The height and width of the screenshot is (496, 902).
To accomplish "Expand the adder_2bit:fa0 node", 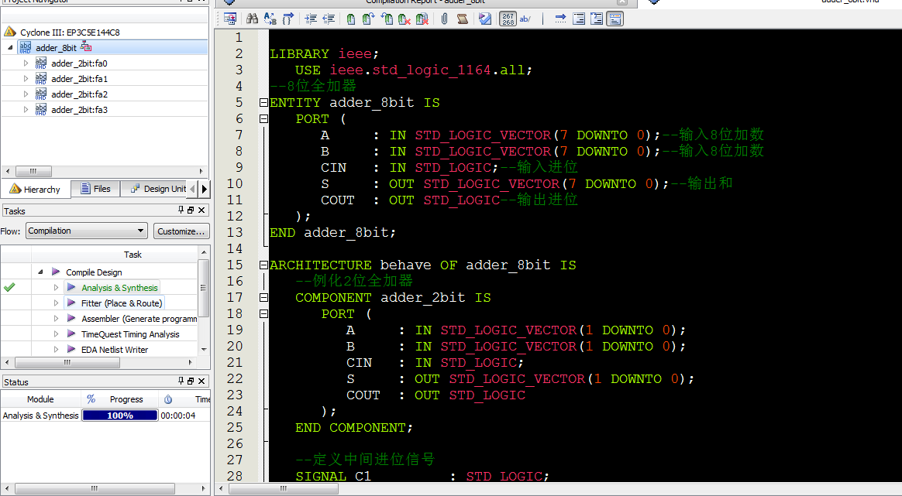I will (26, 63).
